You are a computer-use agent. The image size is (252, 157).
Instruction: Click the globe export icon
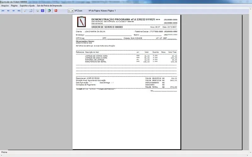click(49, 11)
